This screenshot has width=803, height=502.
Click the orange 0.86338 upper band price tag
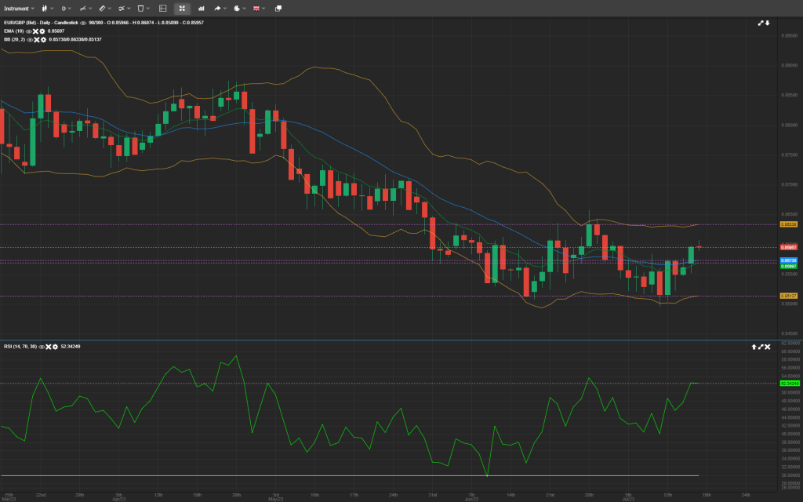coord(788,224)
